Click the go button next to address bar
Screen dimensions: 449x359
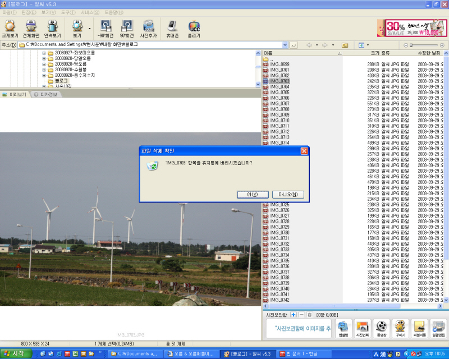tap(294, 45)
